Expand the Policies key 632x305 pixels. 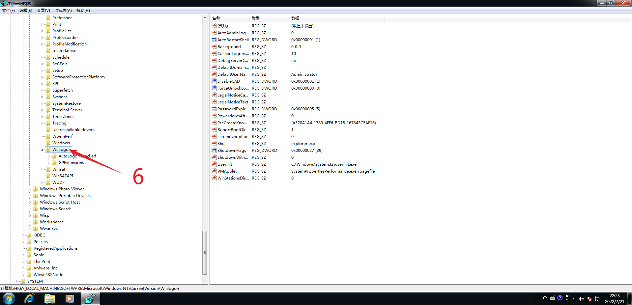(x=24, y=242)
